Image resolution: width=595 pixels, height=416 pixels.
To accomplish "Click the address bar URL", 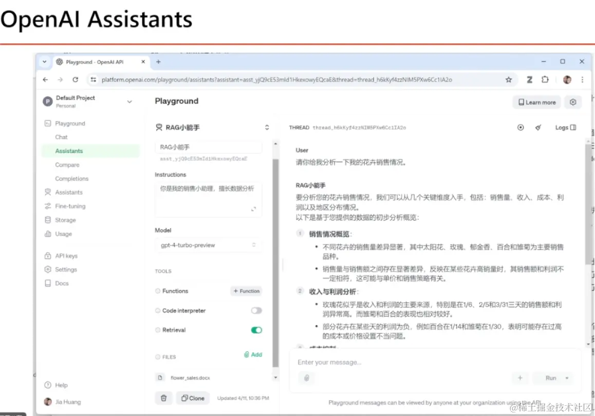I will pos(276,80).
